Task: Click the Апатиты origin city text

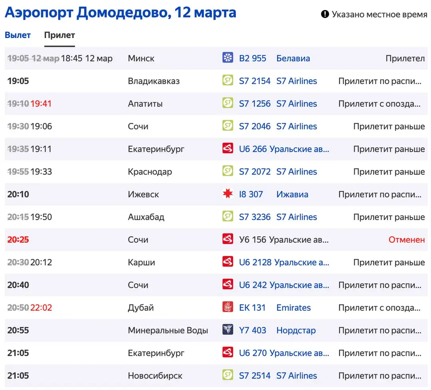Action: (145, 104)
